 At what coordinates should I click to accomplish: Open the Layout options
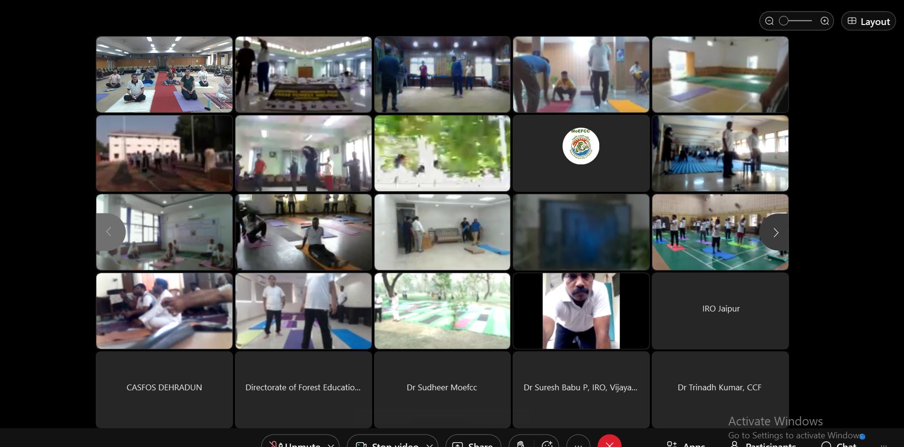[868, 22]
